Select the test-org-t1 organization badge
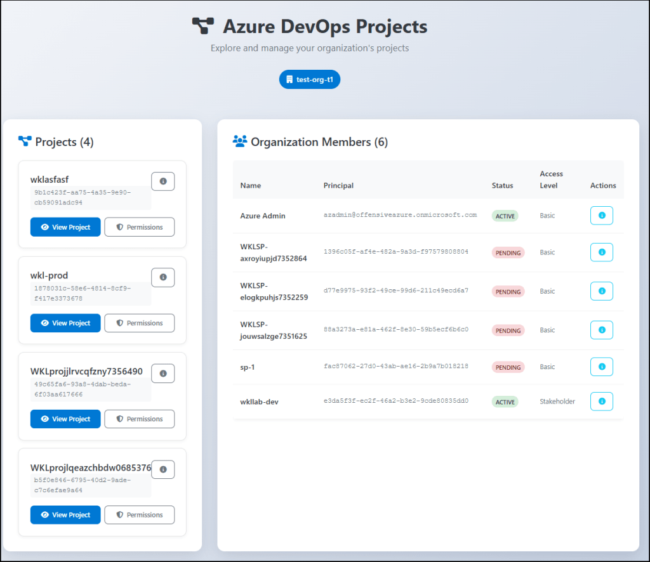This screenshot has height=562, width=650. (310, 79)
